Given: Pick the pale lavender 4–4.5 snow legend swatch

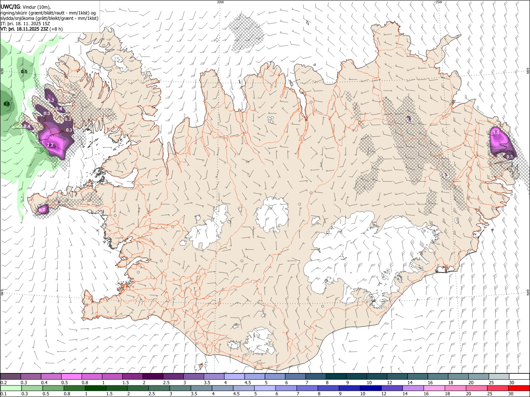Looking at the screenshot, I should (x=234, y=377).
